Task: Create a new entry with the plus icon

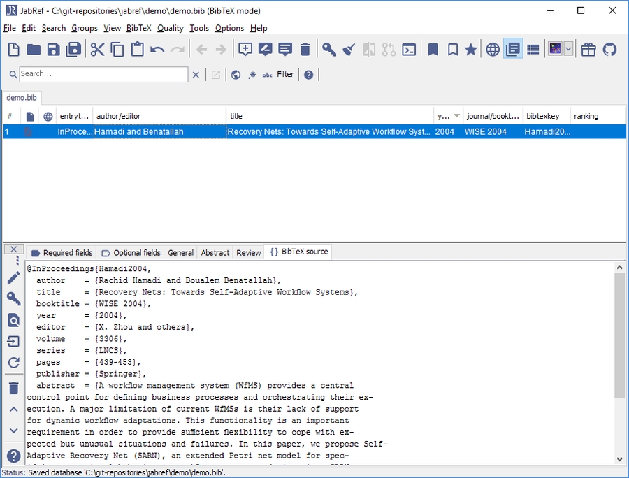Action: click(x=245, y=49)
